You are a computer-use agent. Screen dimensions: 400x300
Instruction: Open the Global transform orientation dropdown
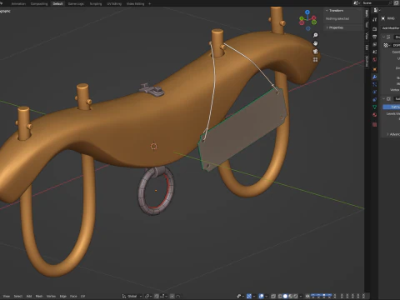pyautogui.click(x=132, y=296)
